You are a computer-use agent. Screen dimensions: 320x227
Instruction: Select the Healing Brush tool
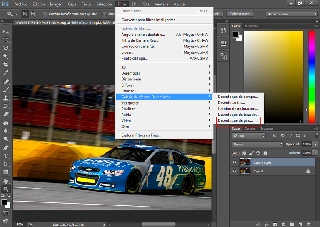tap(6, 82)
